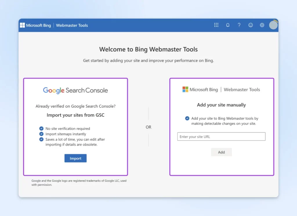297x216 pixels.
Task: Click the Add your site manually heading
Action: click(221, 105)
